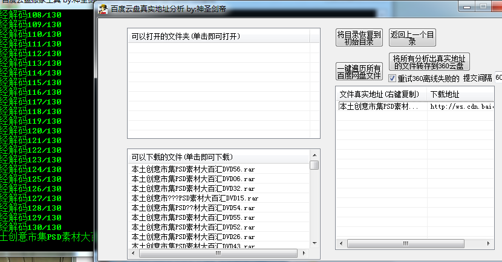This screenshot has width=502, height=262.
Task: Click the 文件真实地址(右键复制) column header
Action: click(x=382, y=94)
